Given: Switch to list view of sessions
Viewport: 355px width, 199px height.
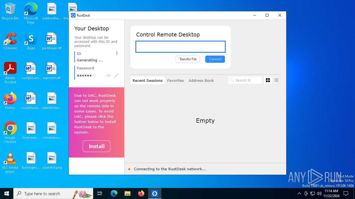Looking at the screenshot, I should click(x=276, y=80).
